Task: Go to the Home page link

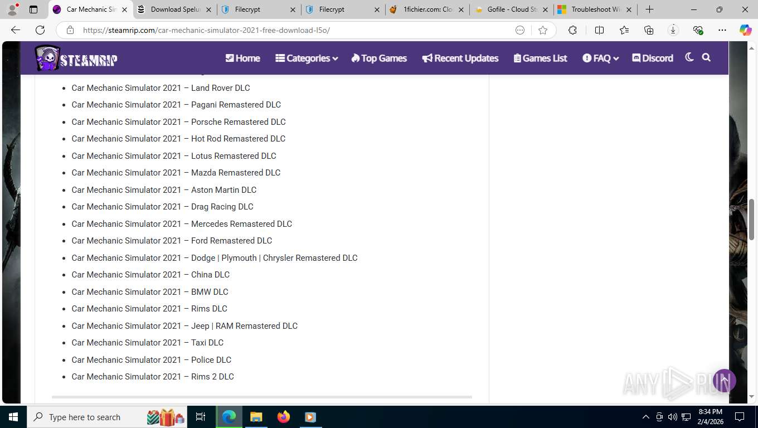Action: (x=242, y=58)
